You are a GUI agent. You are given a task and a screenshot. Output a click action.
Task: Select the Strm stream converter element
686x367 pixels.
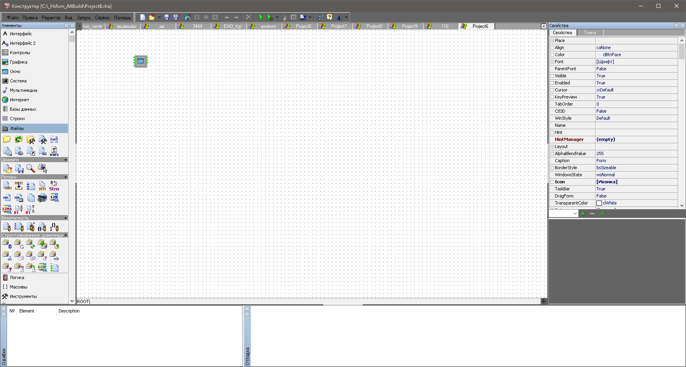(x=54, y=186)
